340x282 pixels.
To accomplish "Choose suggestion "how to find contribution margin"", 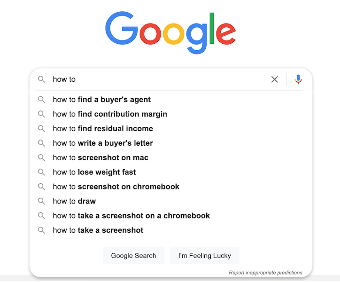I will pos(110,114).
